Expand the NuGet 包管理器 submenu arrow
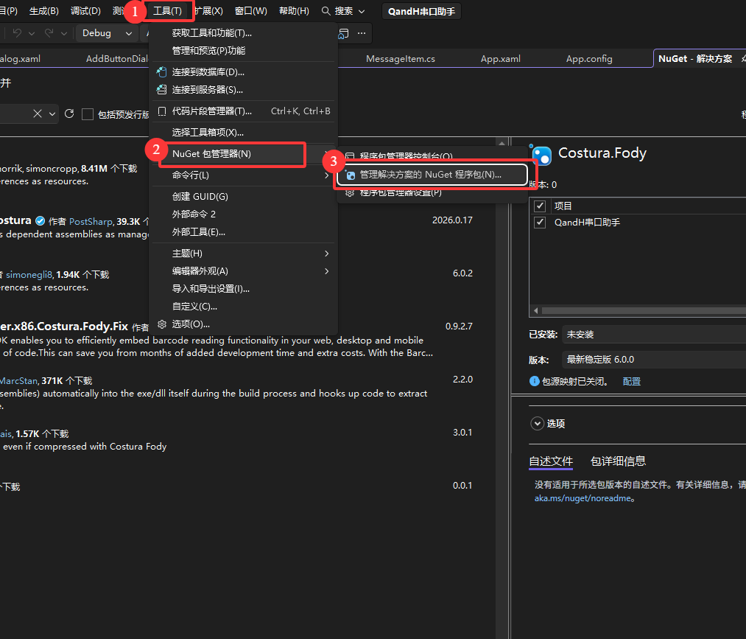 pos(326,154)
